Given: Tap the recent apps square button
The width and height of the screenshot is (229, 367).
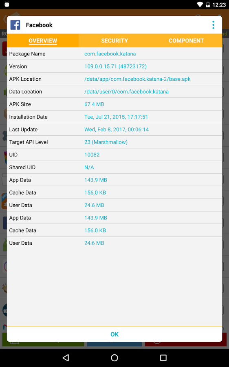Looking at the screenshot, I should pyautogui.click(x=163, y=357).
